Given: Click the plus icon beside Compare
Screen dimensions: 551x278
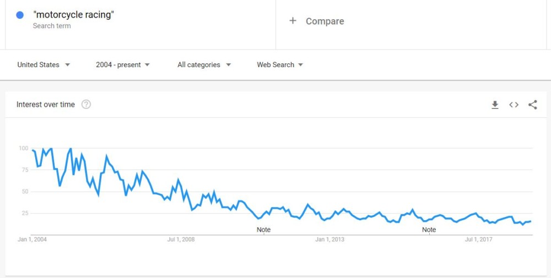Looking at the screenshot, I should coord(293,21).
